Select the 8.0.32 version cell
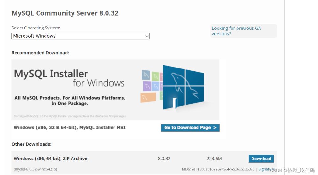The width and height of the screenshot is (318, 175). point(164,159)
